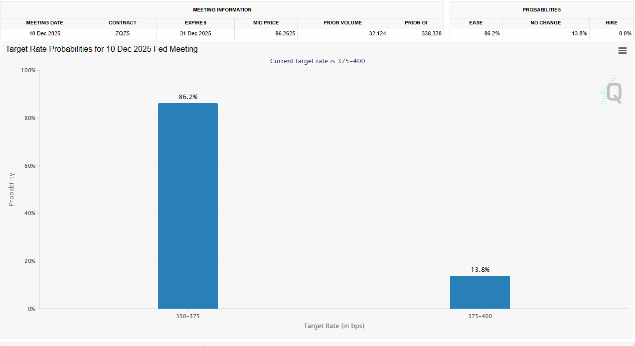
Task: Click the PROBABILITIES panel header
Action: click(x=540, y=9)
